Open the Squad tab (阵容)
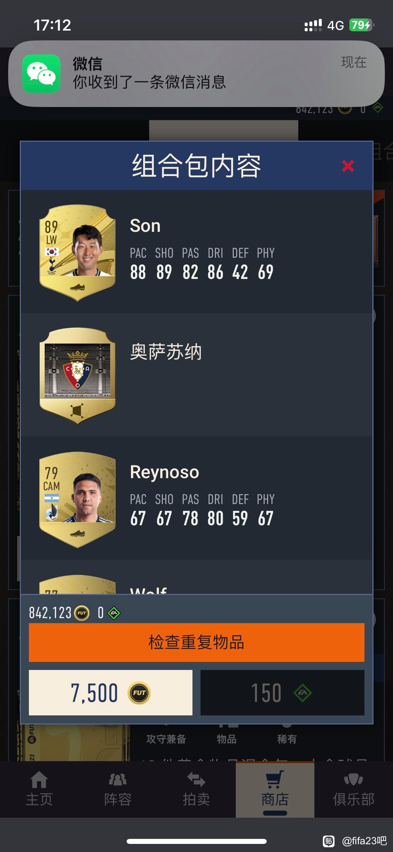 click(118, 788)
